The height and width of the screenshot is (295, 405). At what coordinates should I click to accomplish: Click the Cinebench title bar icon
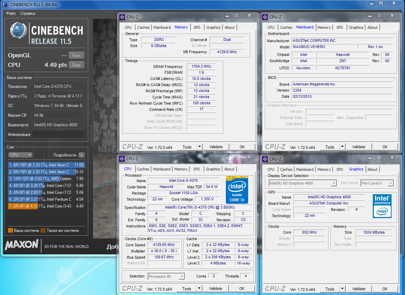point(5,5)
